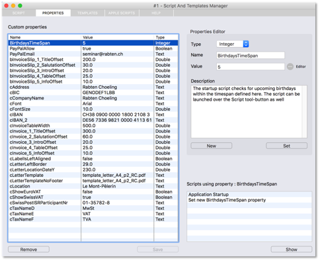Image resolution: width=320 pixels, height=261 pixels.
Task: Click the Show button
Action: click(292, 249)
